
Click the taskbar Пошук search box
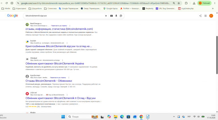pyautogui.click(x=83, y=117)
